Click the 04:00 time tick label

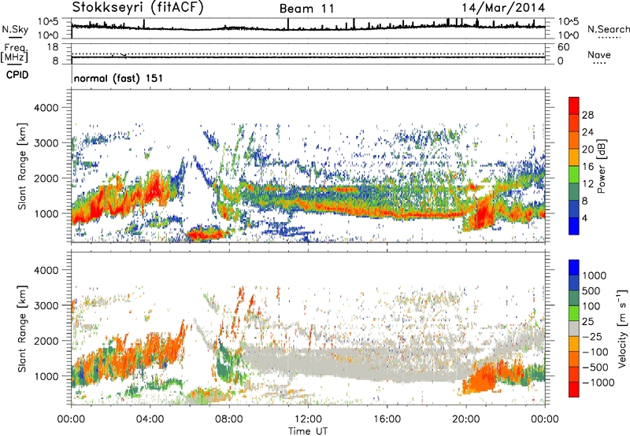(x=150, y=419)
